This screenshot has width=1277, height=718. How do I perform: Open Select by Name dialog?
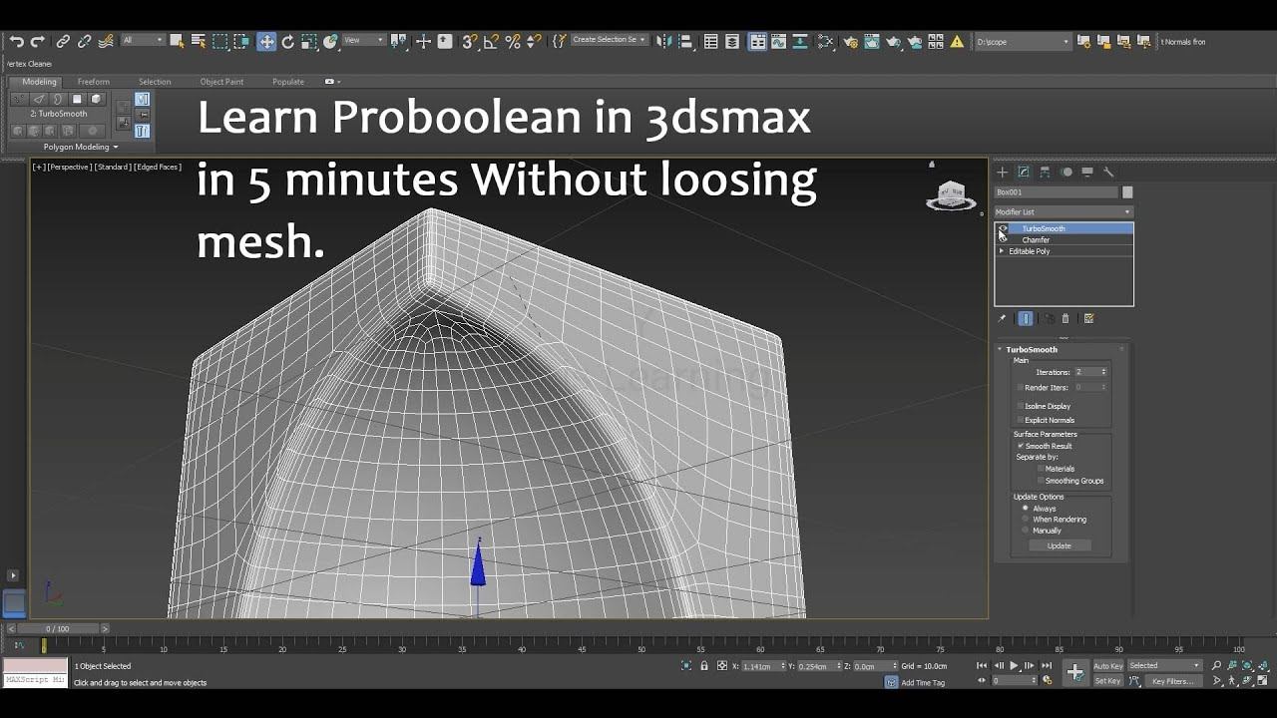coord(199,41)
